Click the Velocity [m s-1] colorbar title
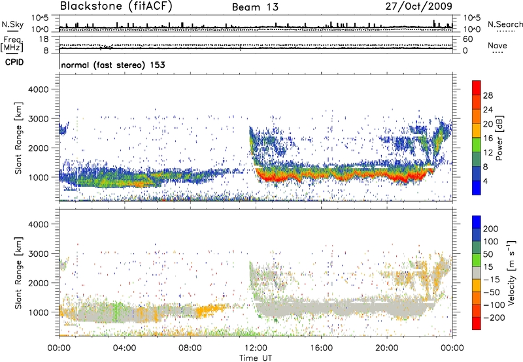Viewport: 523px width, 362px height. [512, 272]
